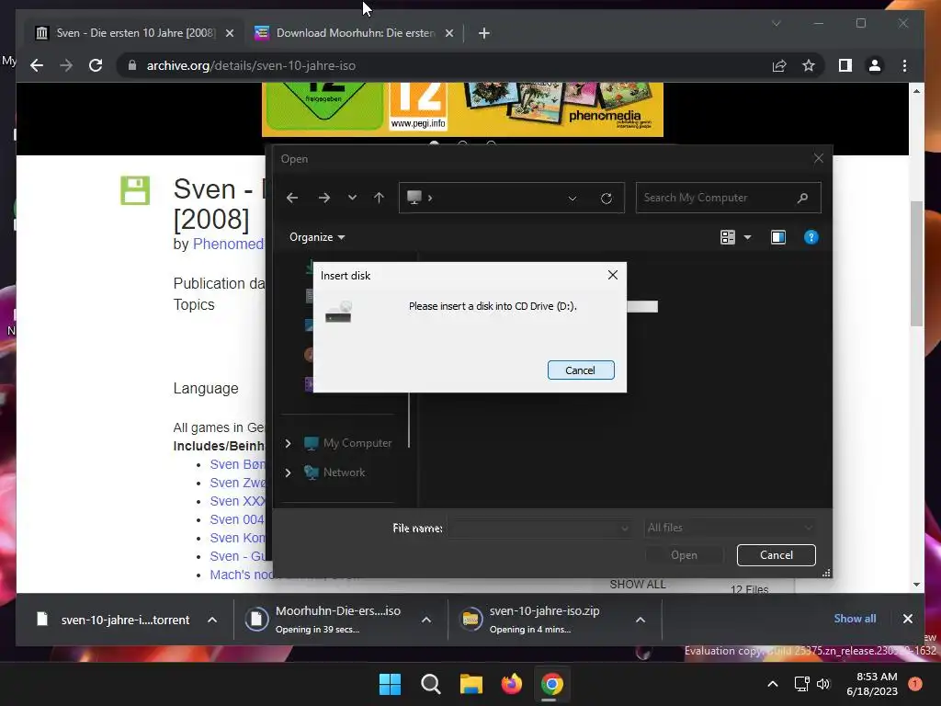The width and height of the screenshot is (941, 706).
Task: Go forward in the Open dialog navigation
Action: click(324, 198)
